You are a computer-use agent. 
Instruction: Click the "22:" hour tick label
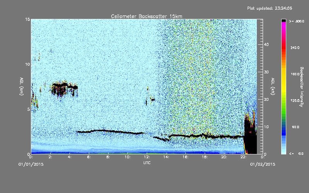(x=243, y=157)
